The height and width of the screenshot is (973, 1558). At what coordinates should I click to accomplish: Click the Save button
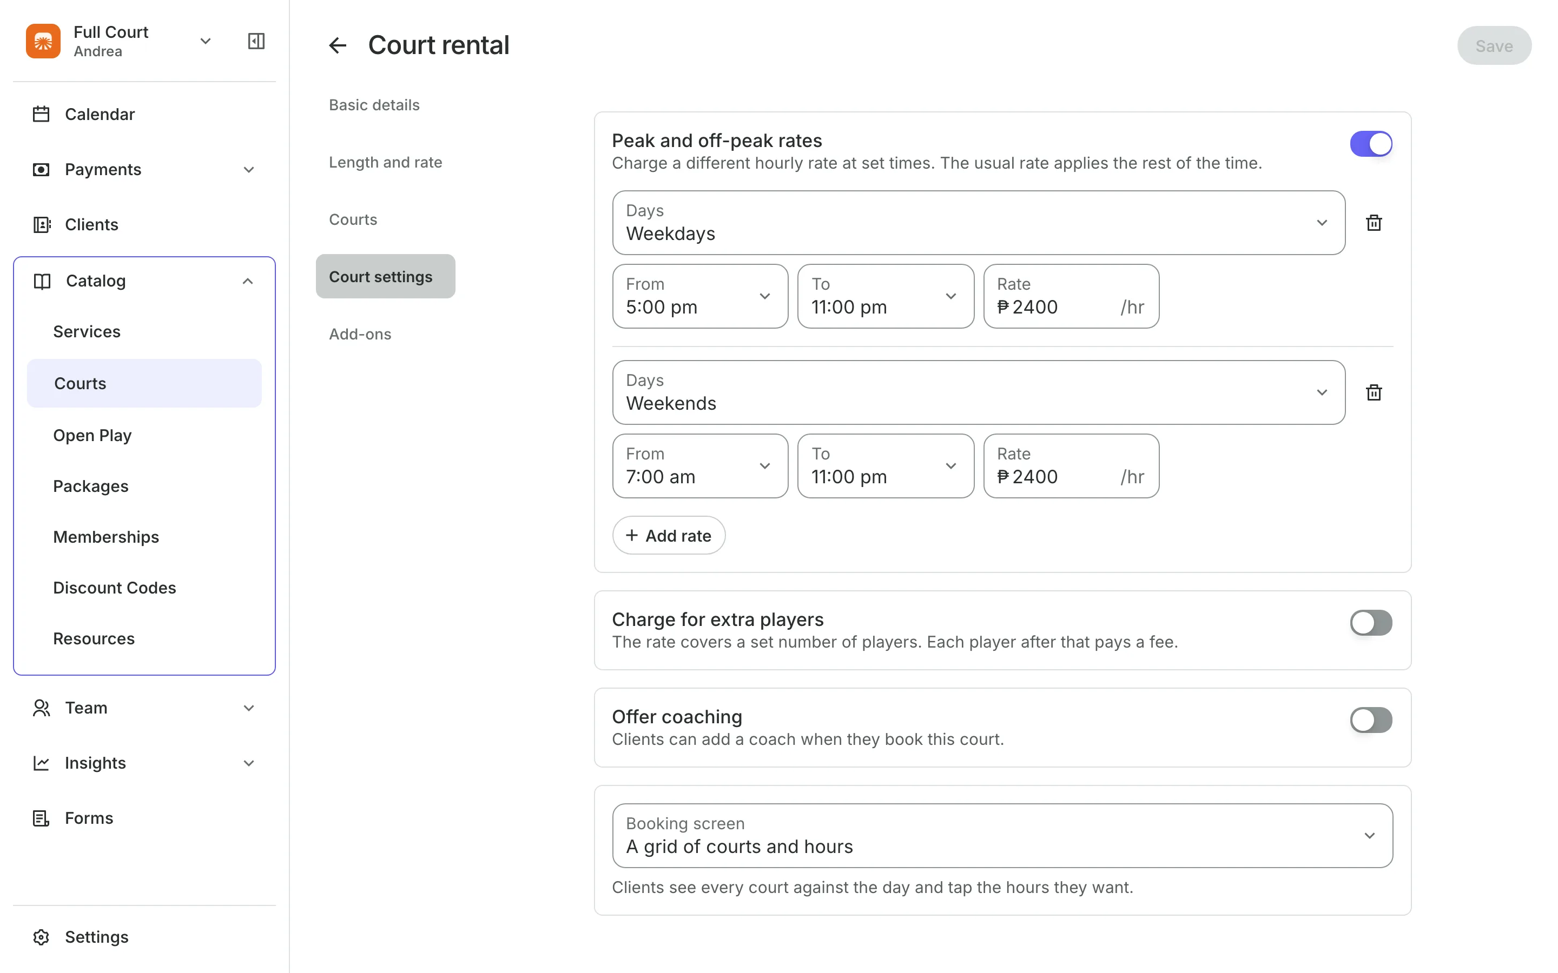click(x=1494, y=46)
